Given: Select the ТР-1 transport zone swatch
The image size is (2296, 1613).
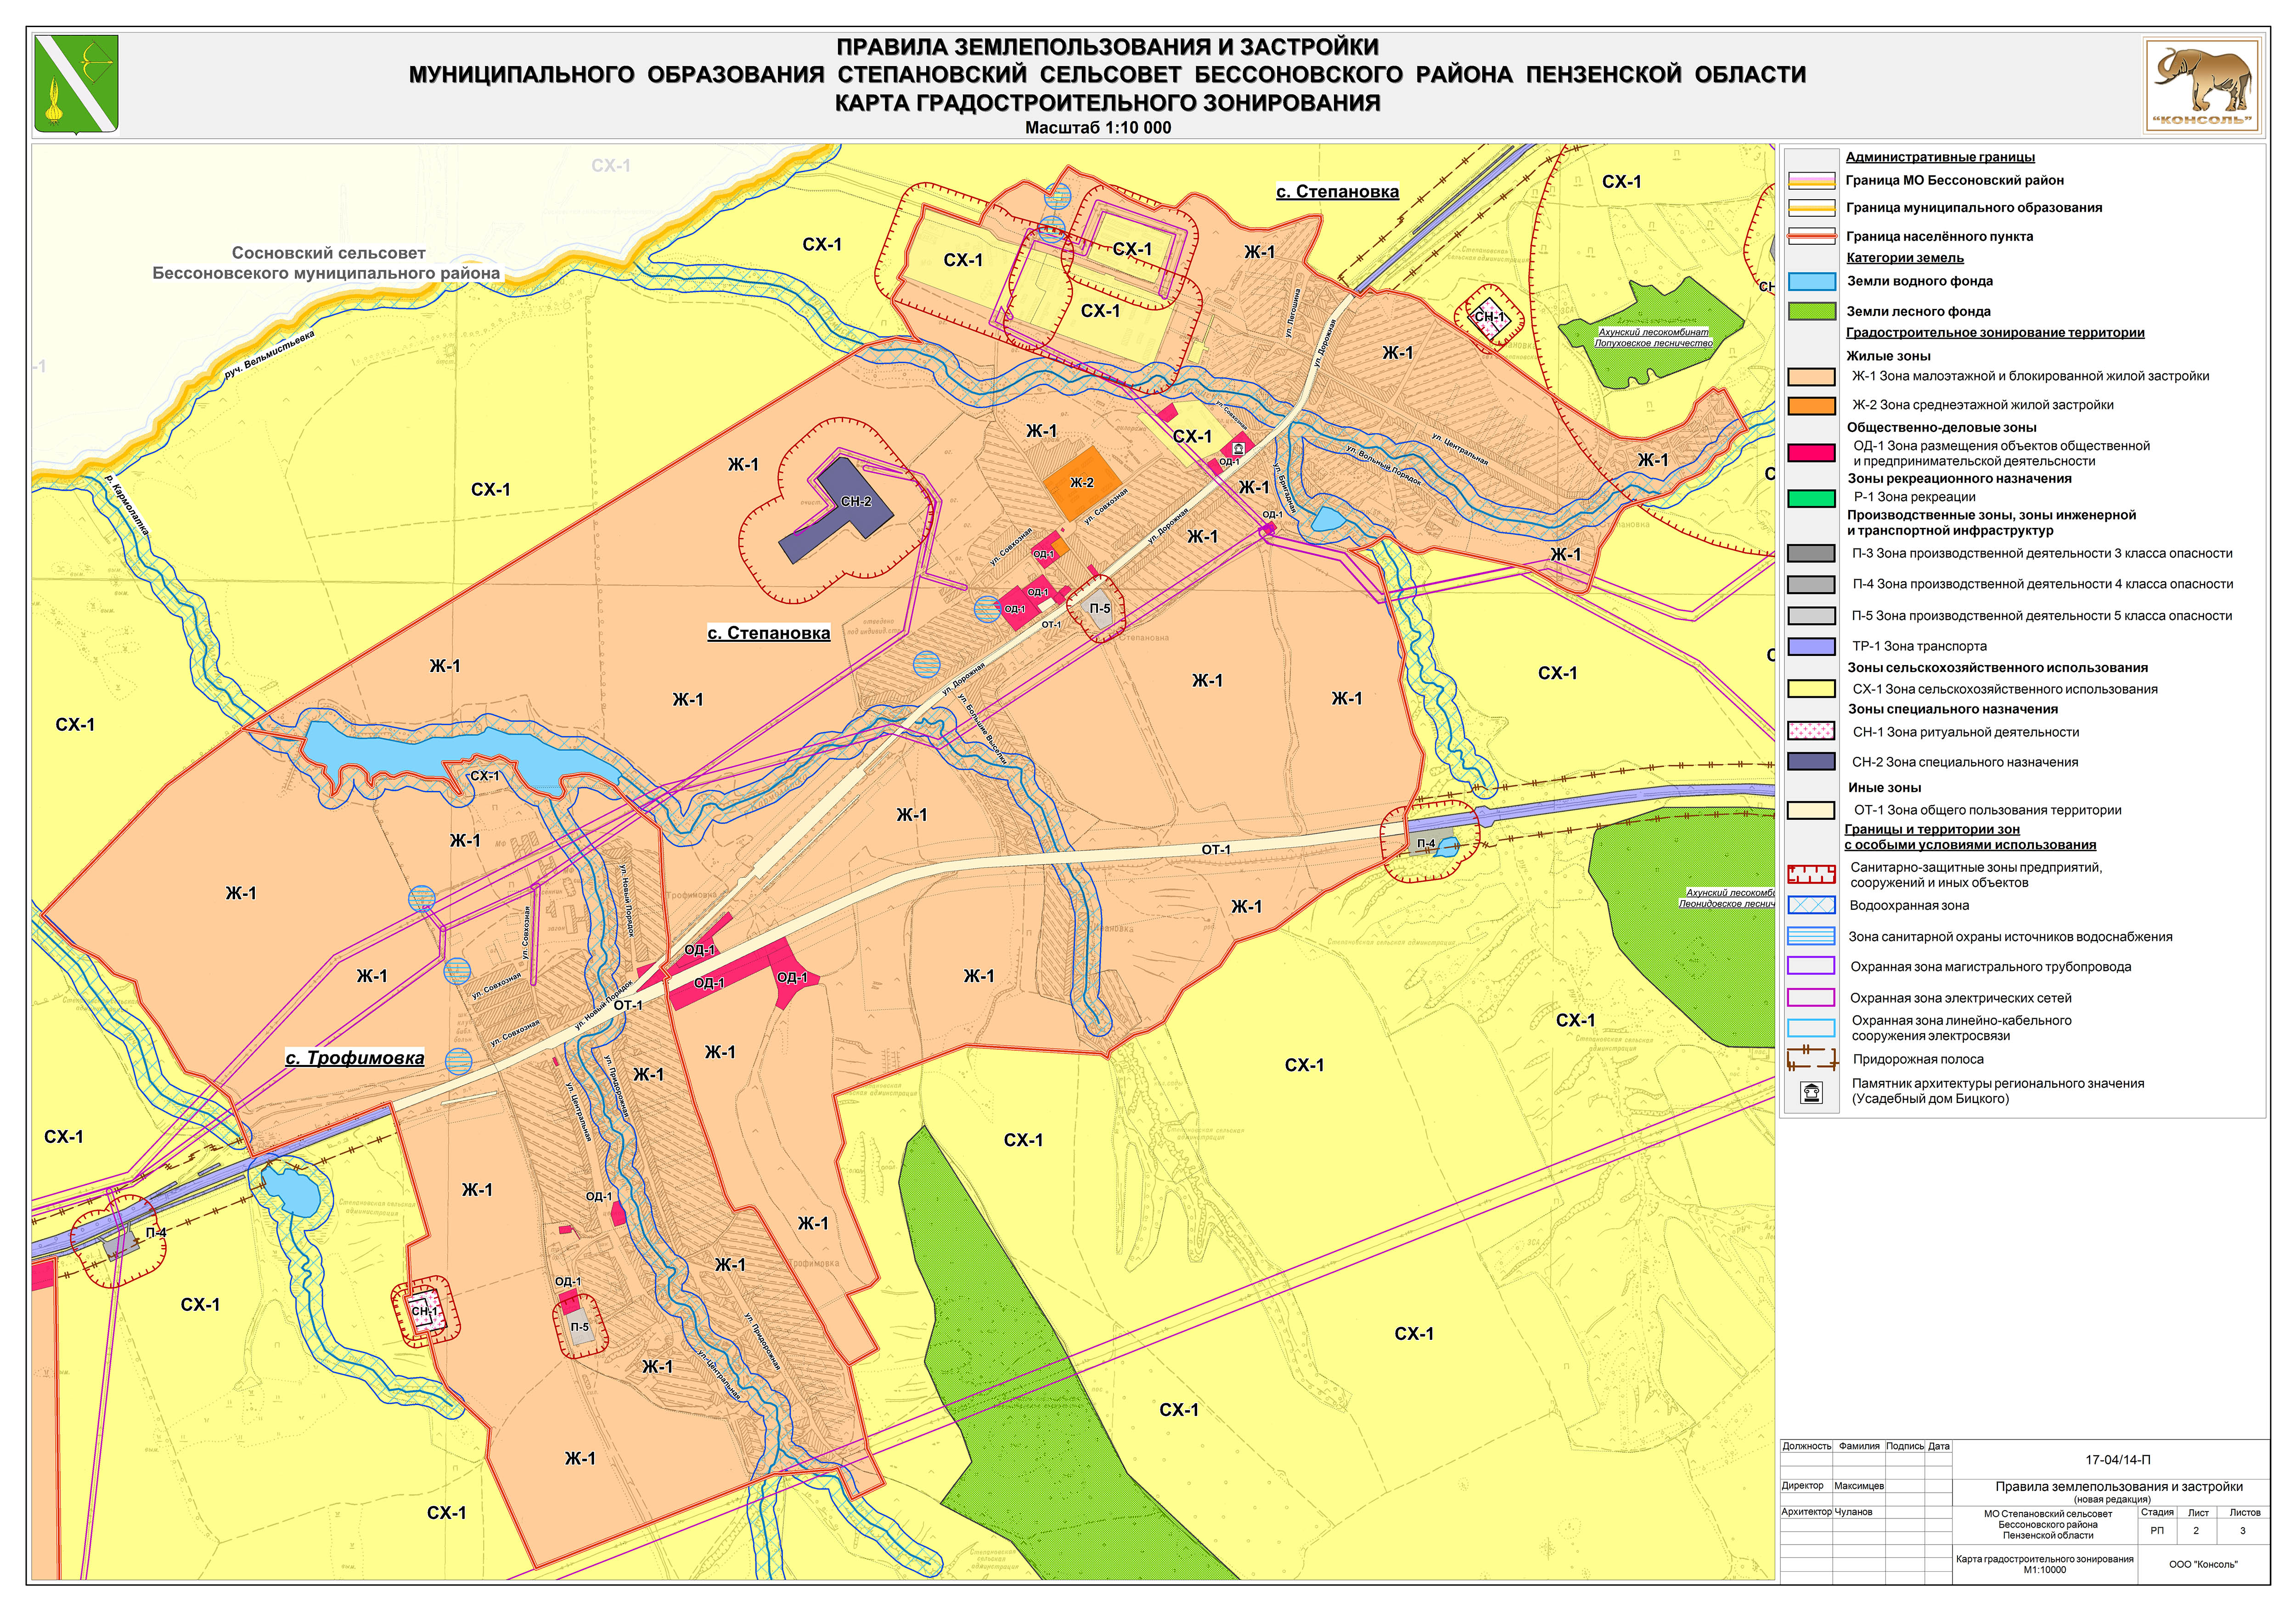Looking at the screenshot, I should [1811, 647].
